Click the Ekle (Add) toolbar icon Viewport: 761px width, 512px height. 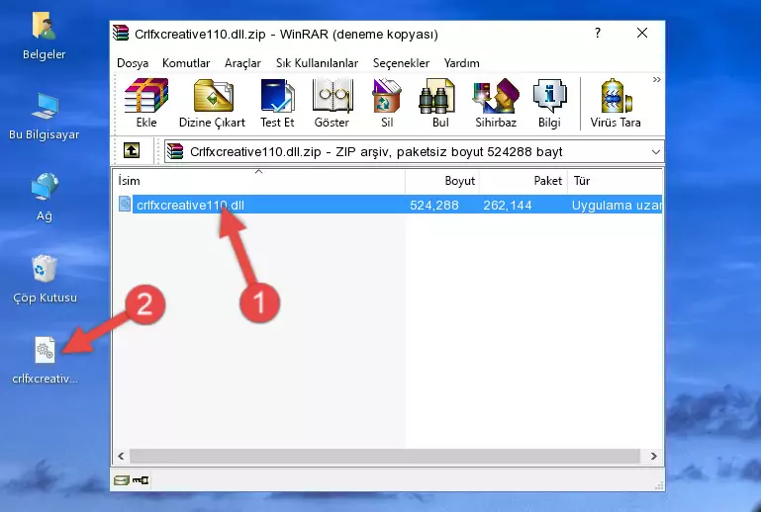click(146, 103)
